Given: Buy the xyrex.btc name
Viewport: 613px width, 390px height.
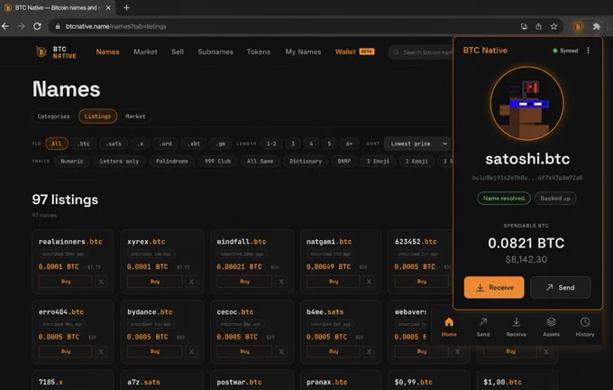Looking at the screenshot, I should click(x=155, y=282).
